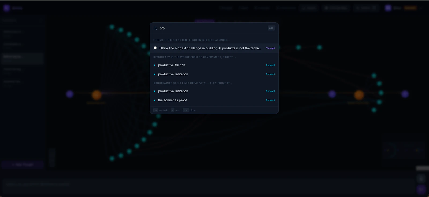This screenshot has height=197, width=429.
Task: Click the diamond icon beside productive friction
Action: coord(154,65)
